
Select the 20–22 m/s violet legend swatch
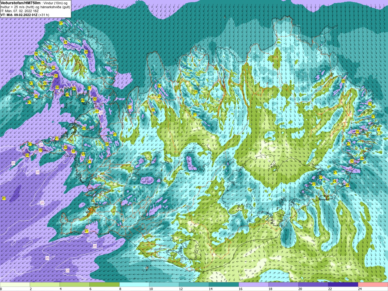point(313,285)
